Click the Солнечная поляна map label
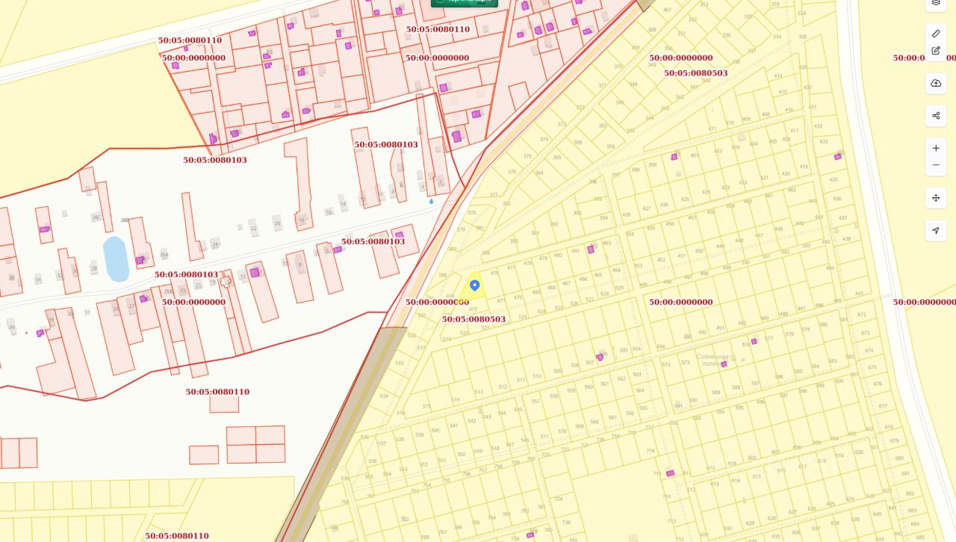This screenshot has height=542, width=956. pyautogui.click(x=713, y=360)
